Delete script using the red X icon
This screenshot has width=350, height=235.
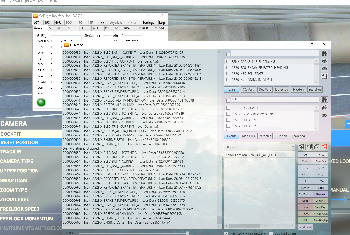click(x=324, y=147)
